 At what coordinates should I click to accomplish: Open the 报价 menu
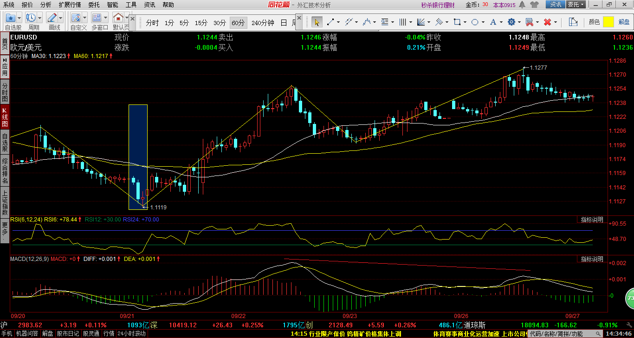coord(27,5)
